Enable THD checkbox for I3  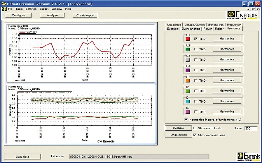(x=196, y=101)
